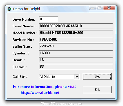Click the Cylinders field showing 16383
Viewport: 123px width, 106px height.
coord(76,53)
